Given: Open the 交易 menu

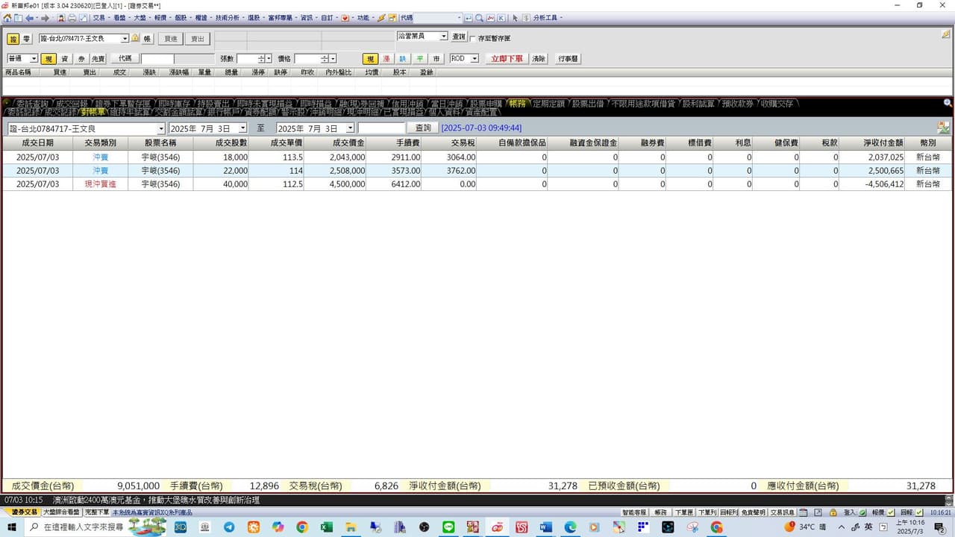Looking at the screenshot, I should point(98,18).
